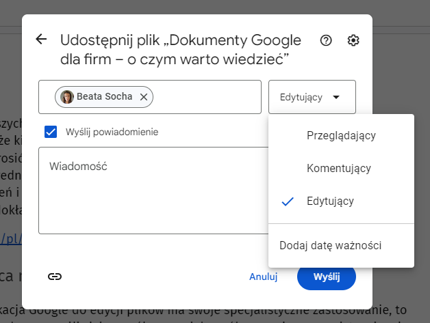Viewport: 430px width, 323px height.
Task: Click the recipients input field
Action: tap(150, 97)
